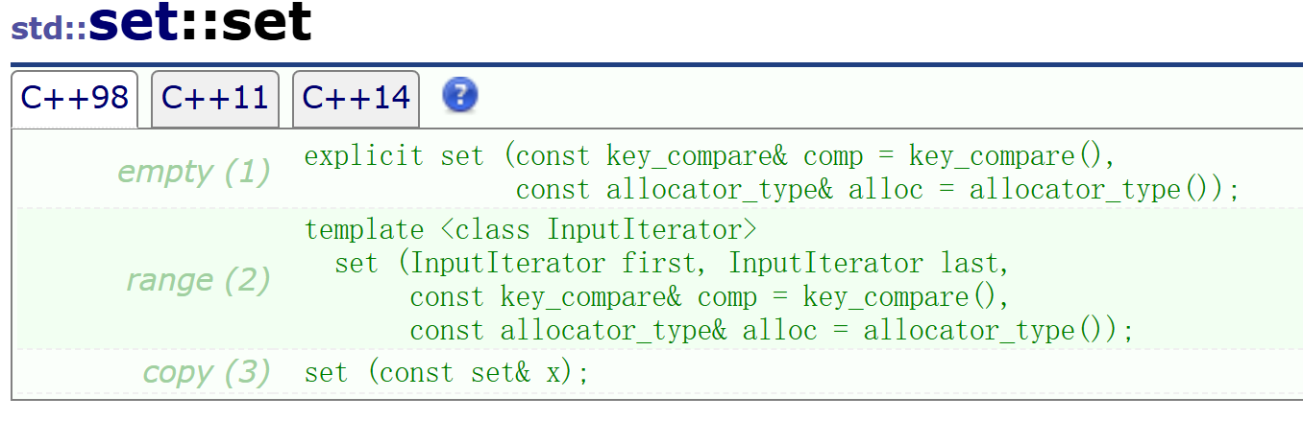This screenshot has height=421, width=1303.
Task: Click the set::set page heading
Action: (200, 22)
